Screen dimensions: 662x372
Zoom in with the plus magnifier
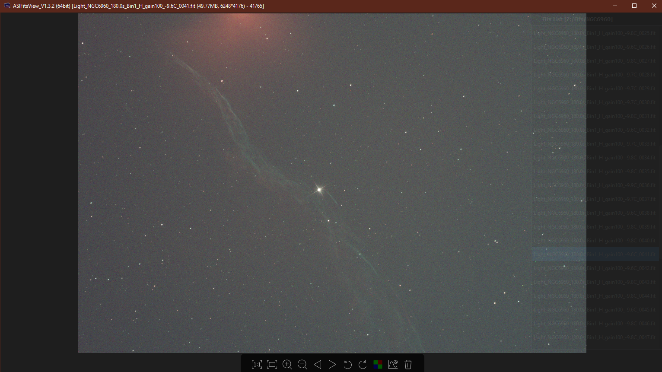pos(287,365)
